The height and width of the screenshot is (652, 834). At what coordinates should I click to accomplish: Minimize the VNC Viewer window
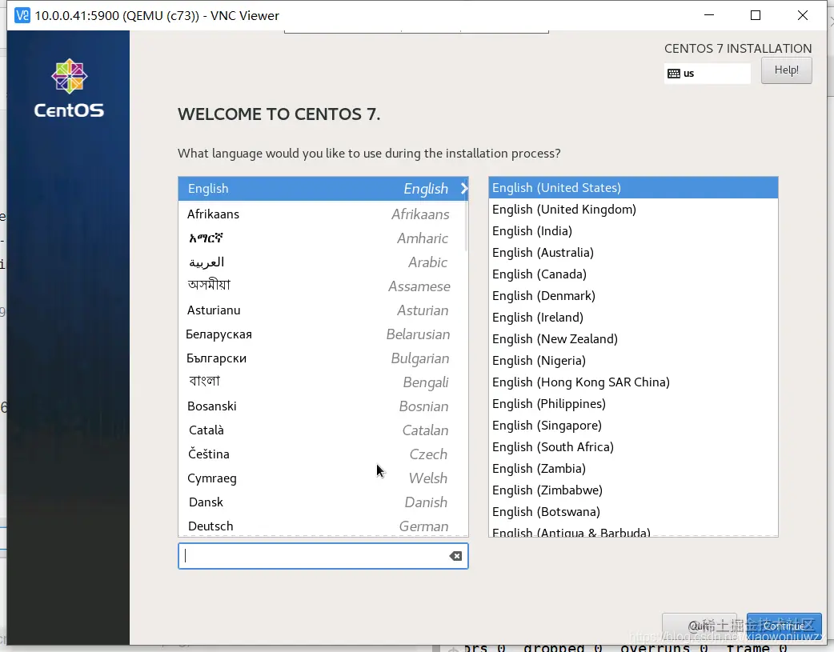pos(709,15)
